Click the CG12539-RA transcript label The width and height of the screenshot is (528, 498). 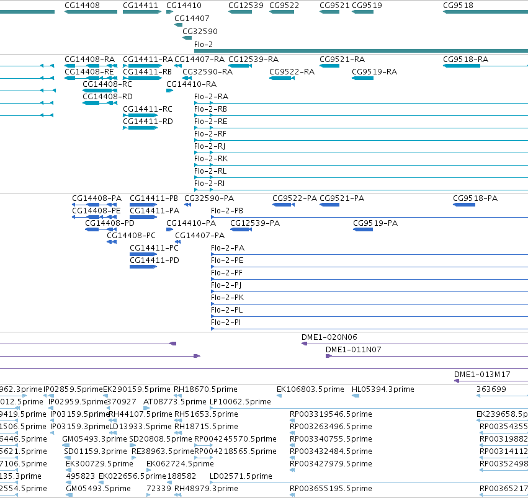coord(253,60)
